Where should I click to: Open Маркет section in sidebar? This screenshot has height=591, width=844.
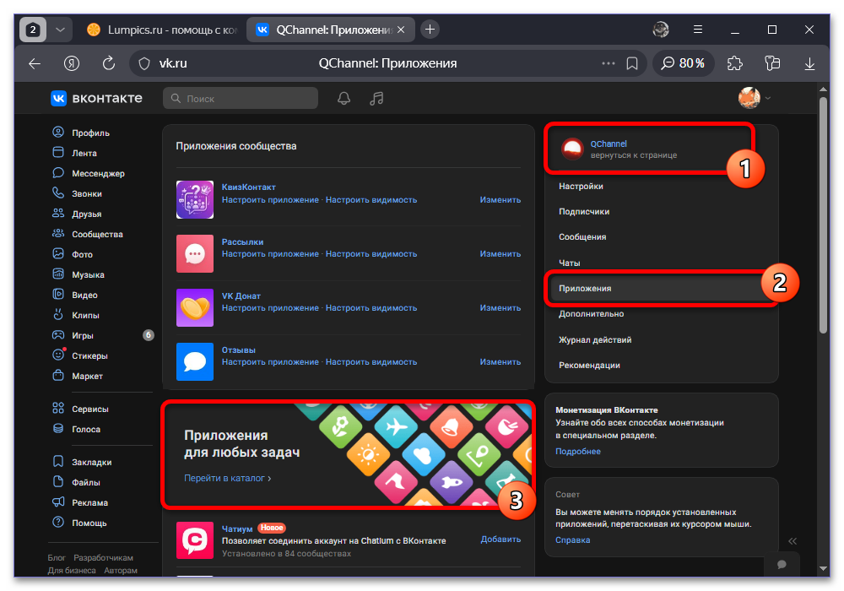[x=78, y=376]
